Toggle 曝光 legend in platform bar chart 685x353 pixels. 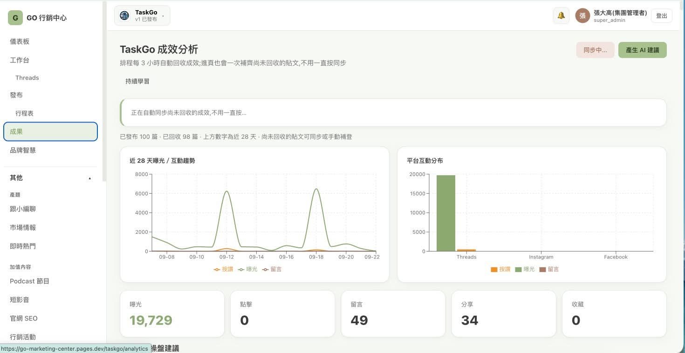(525, 269)
